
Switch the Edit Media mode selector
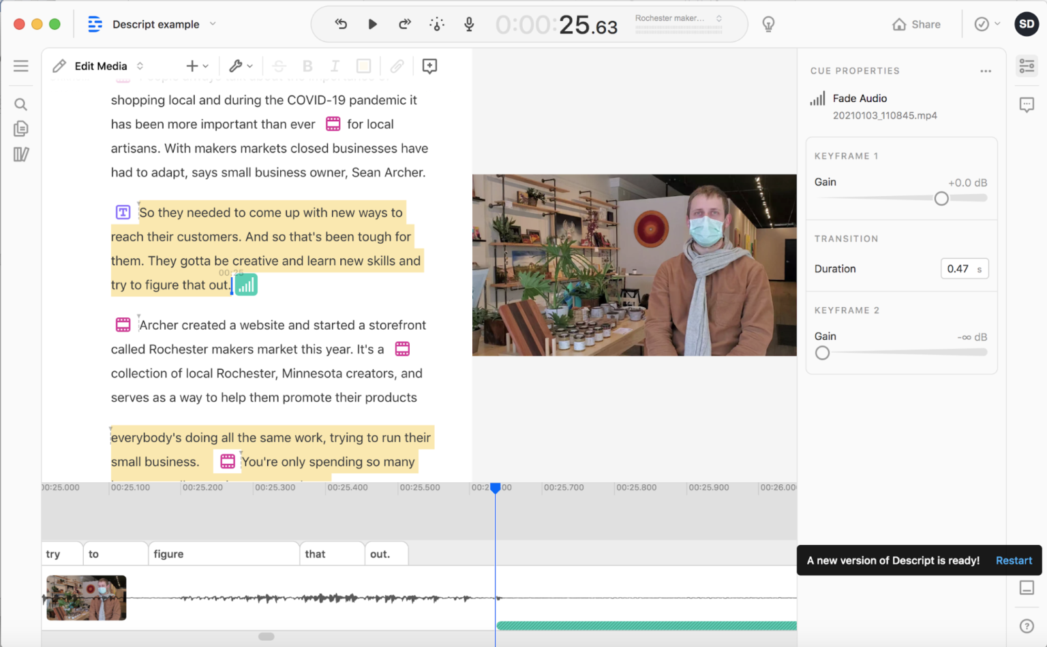[x=109, y=66]
